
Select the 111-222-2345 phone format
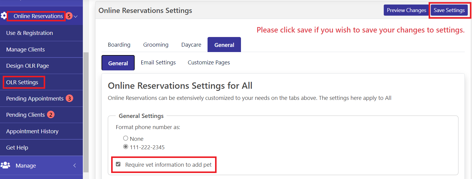tap(126, 147)
